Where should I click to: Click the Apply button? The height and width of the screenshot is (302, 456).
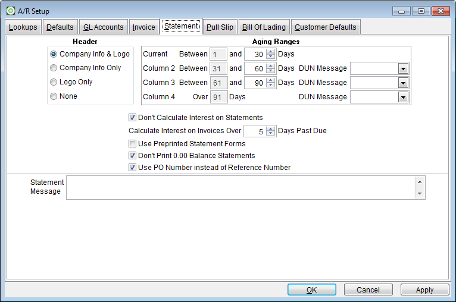click(424, 290)
